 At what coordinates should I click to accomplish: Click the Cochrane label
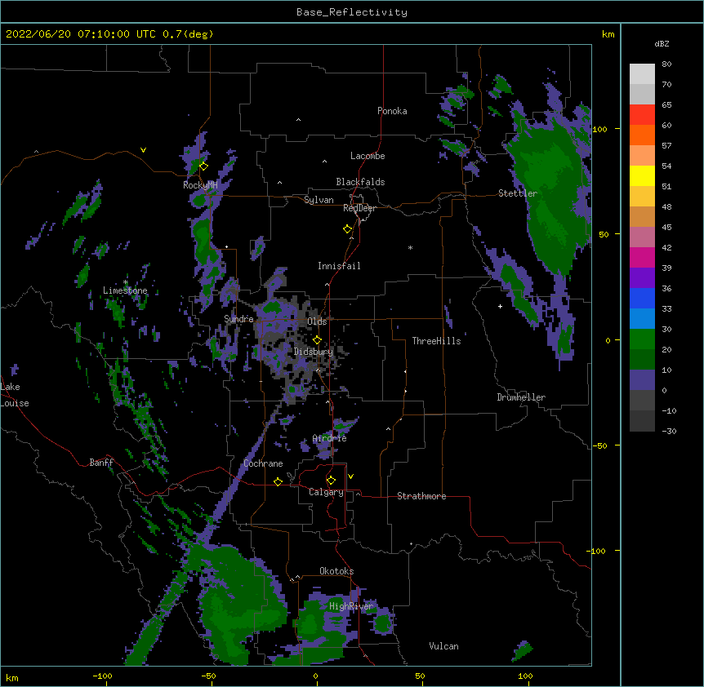(263, 463)
